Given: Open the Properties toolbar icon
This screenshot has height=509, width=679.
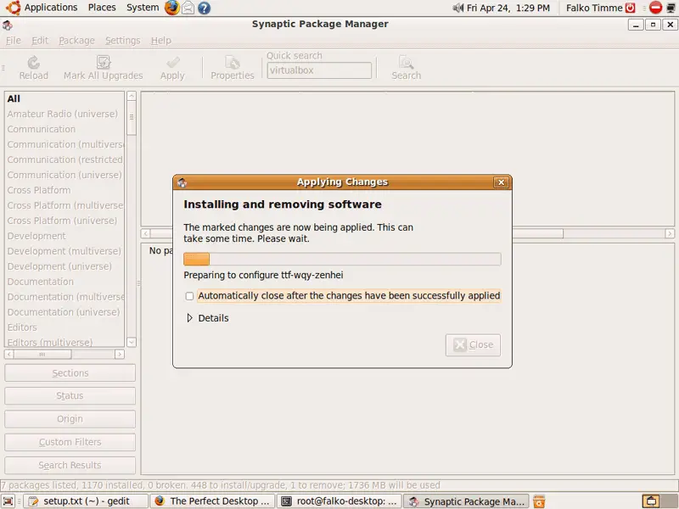Looking at the screenshot, I should pos(232,63).
